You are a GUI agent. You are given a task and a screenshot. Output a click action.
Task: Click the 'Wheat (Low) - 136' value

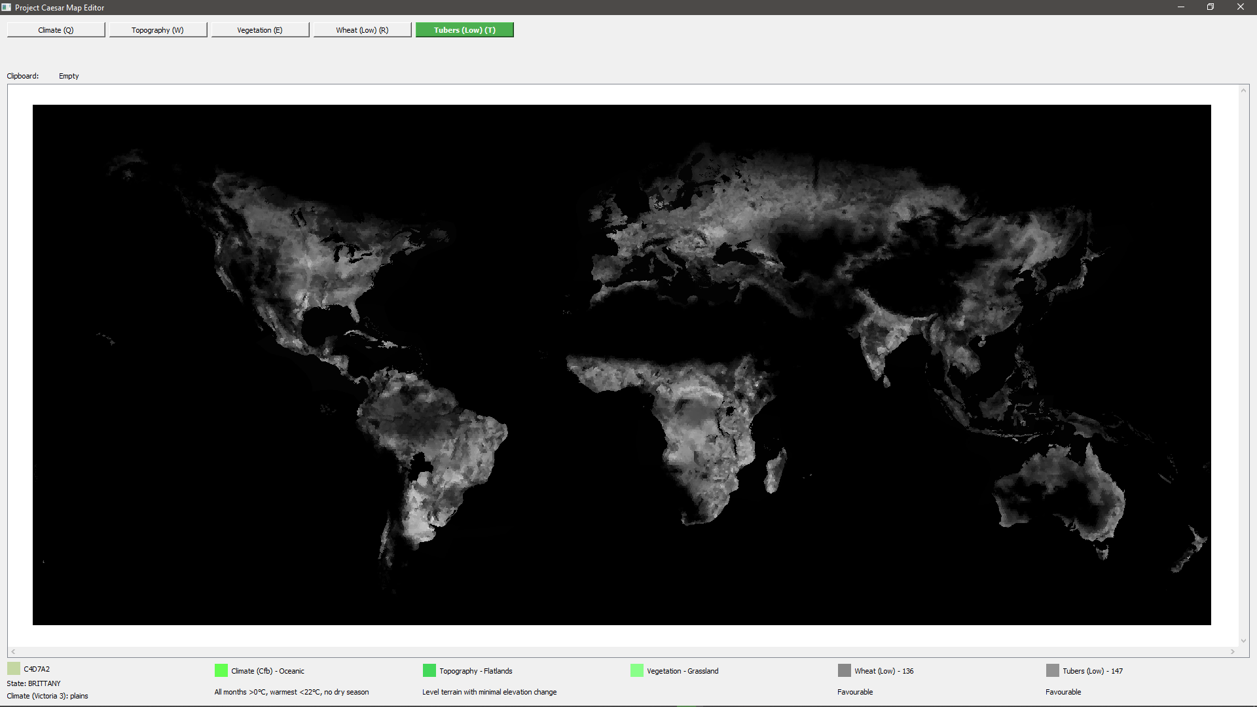[x=884, y=671]
